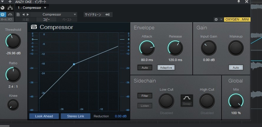Screen dimensions: 262x127
Task: Click the plus icon to add insert
Action: [10, 2]
